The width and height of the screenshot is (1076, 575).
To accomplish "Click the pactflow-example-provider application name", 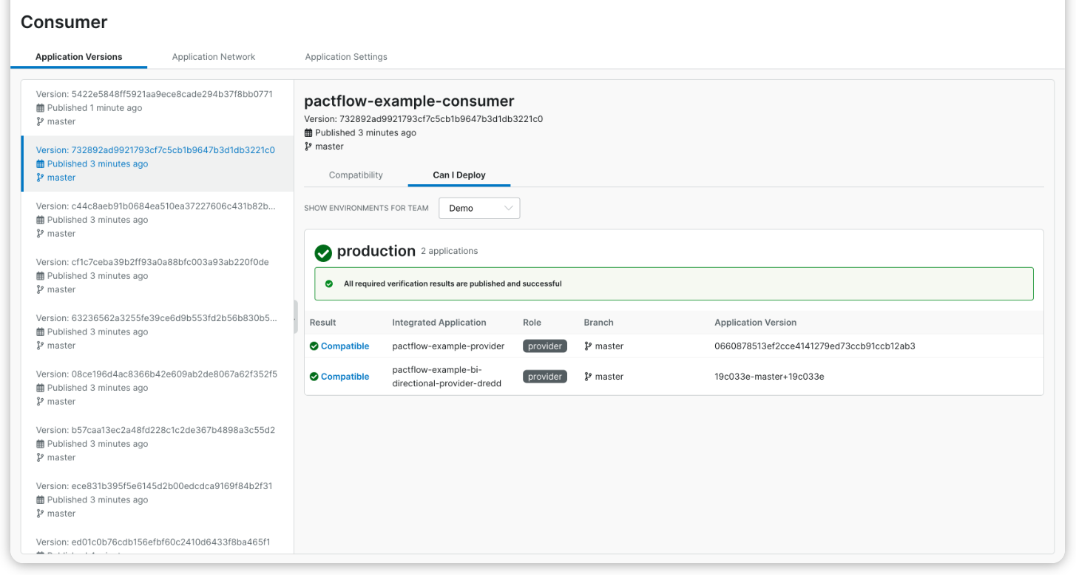I will click(448, 346).
